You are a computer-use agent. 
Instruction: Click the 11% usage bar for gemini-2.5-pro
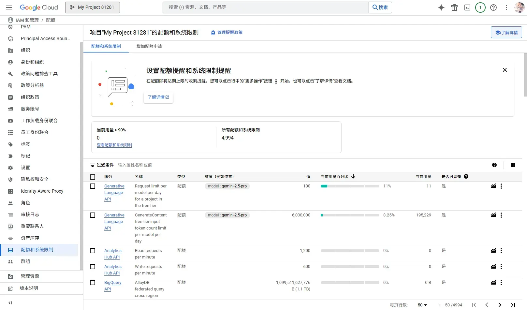(x=350, y=186)
